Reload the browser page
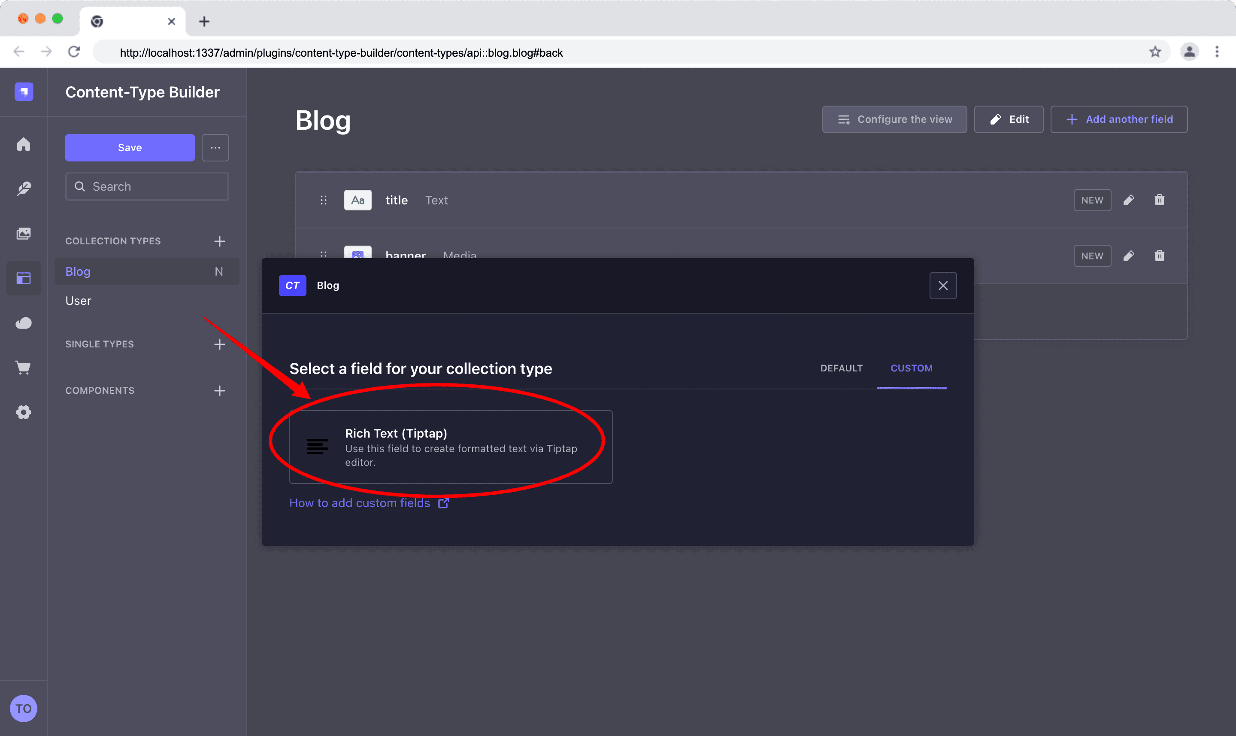Image resolution: width=1236 pixels, height=736 pixels. tap(74, 52)
